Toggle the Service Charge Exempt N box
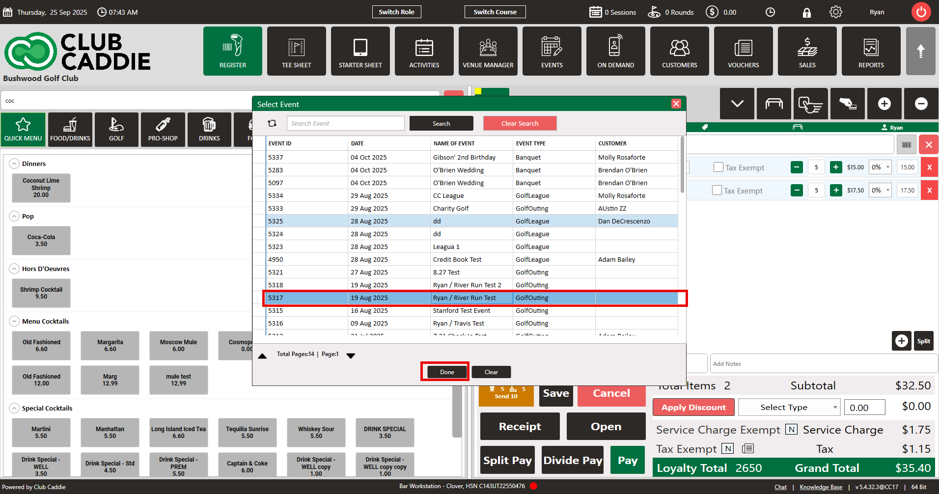This screenshot has width=939, height=494. (791, 430)
